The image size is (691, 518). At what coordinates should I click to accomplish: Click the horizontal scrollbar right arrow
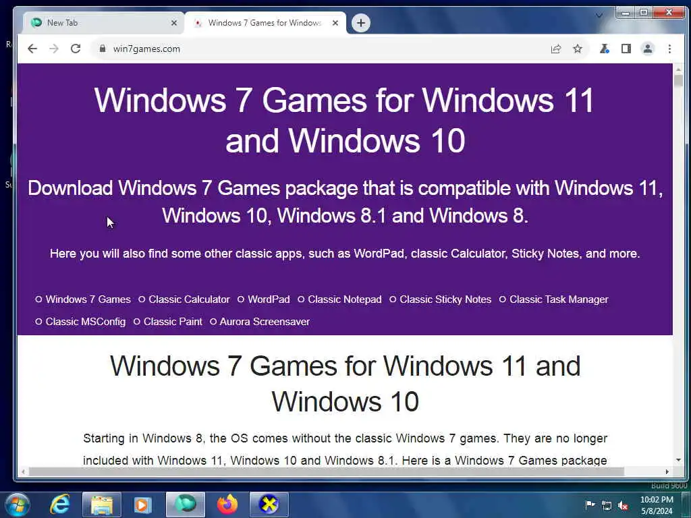(x=667, y=471)
